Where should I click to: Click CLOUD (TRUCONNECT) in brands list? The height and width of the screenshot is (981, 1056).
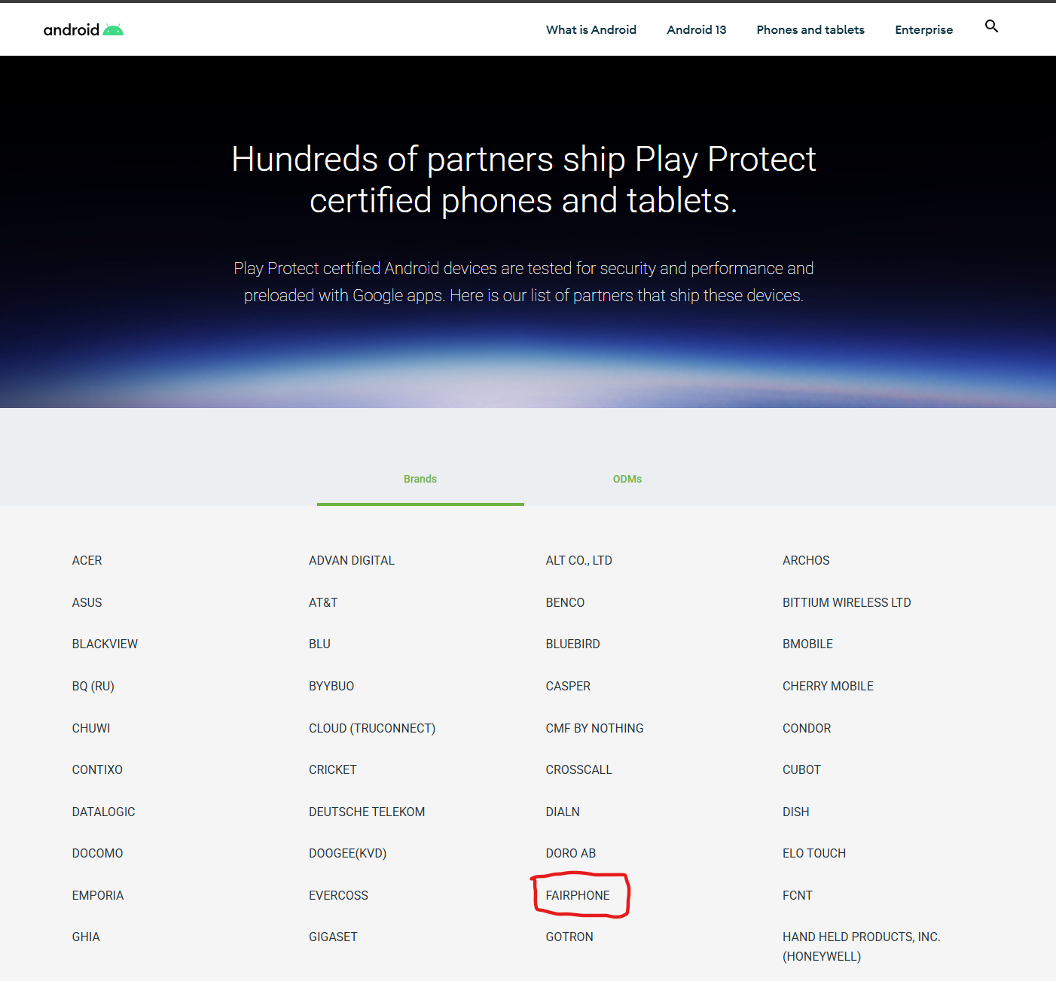[372, 728]
